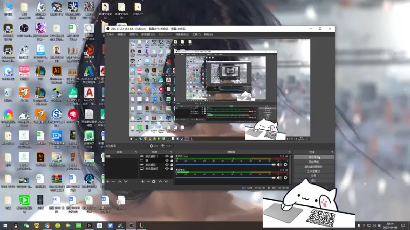The height and width of the screenshot is (230, 410).
Task: Click the 属性 properties button above Sources
Action: click(x=154, y=146)
